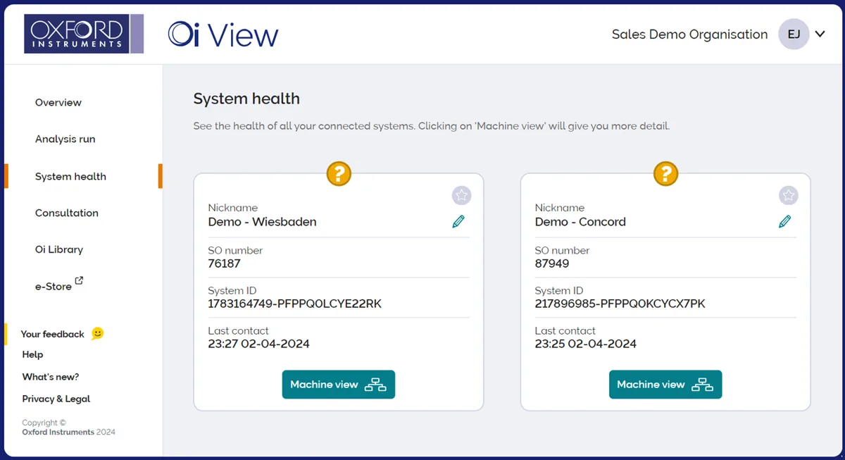The image size is (845, 460).
Task: Click the Oxford Instruments logo
Action: tap(84, 34)
